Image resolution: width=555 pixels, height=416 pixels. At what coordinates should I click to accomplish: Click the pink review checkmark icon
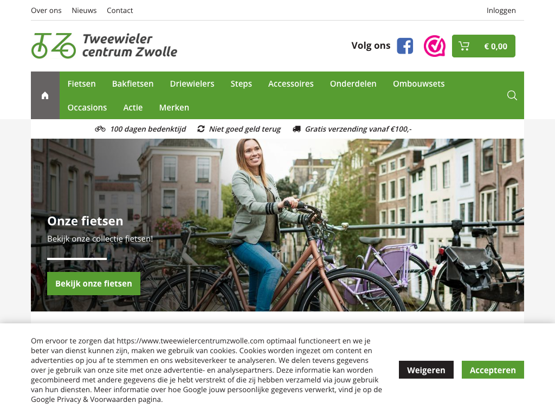(x=434, y=46)
